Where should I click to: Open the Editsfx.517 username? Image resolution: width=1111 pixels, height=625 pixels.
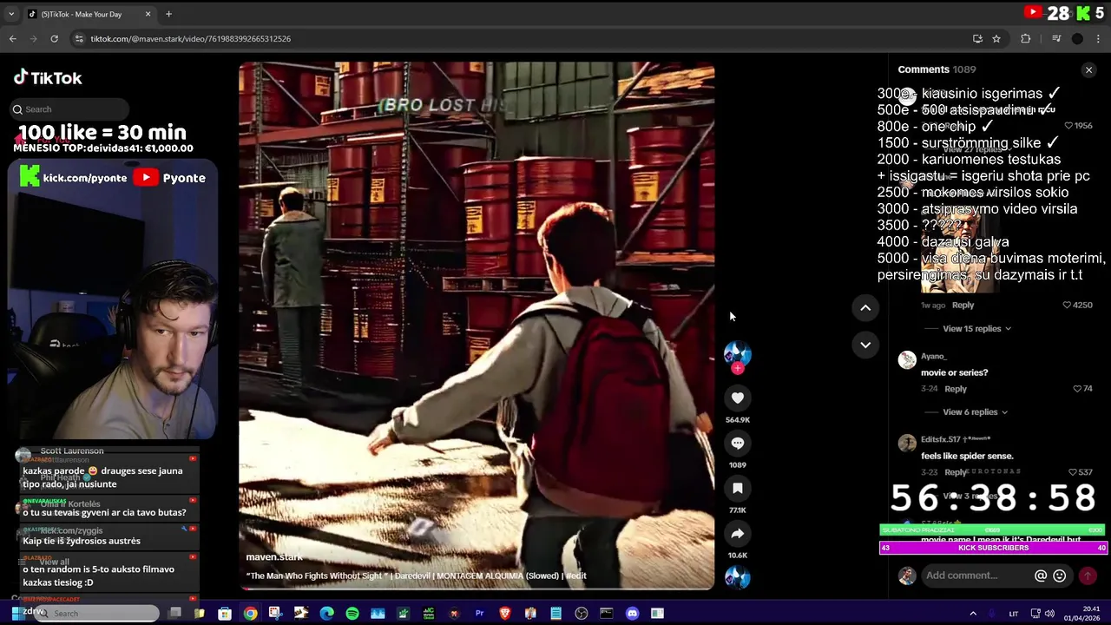[956, 439]
